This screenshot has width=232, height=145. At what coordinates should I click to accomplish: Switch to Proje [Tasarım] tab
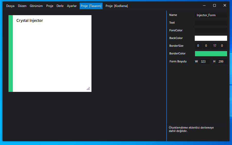coord(91,6)
